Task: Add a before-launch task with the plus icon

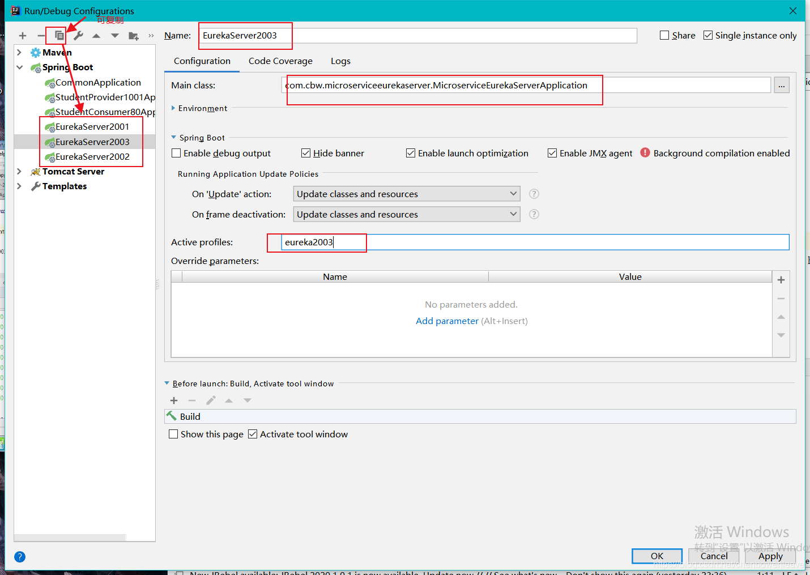Action: [174, 401]
